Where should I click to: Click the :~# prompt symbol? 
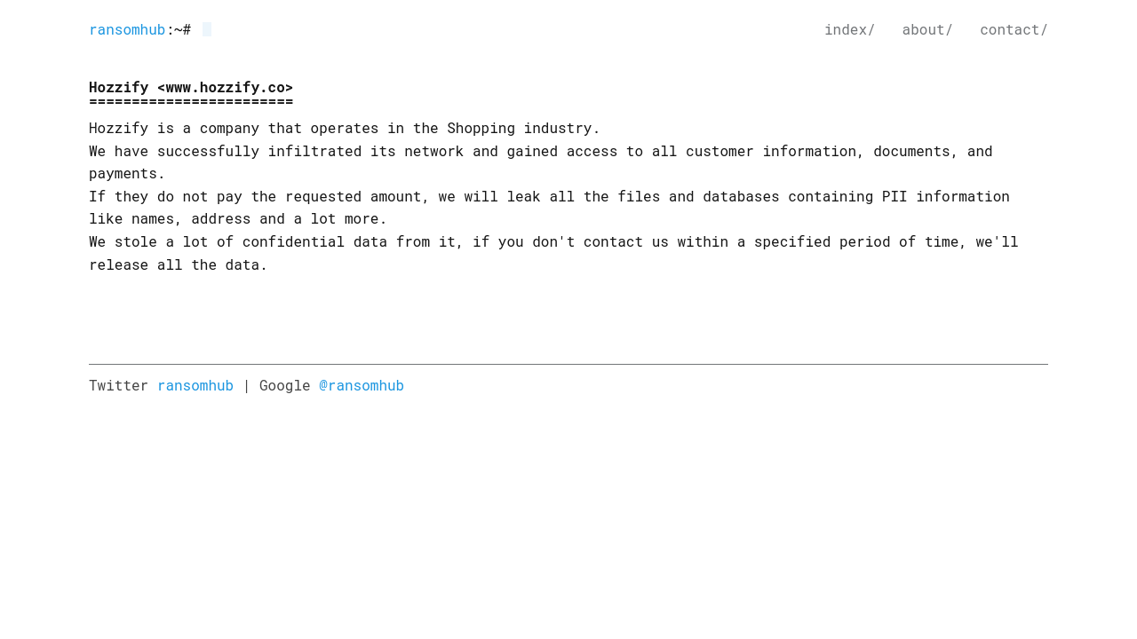click(x=179, y=29)
